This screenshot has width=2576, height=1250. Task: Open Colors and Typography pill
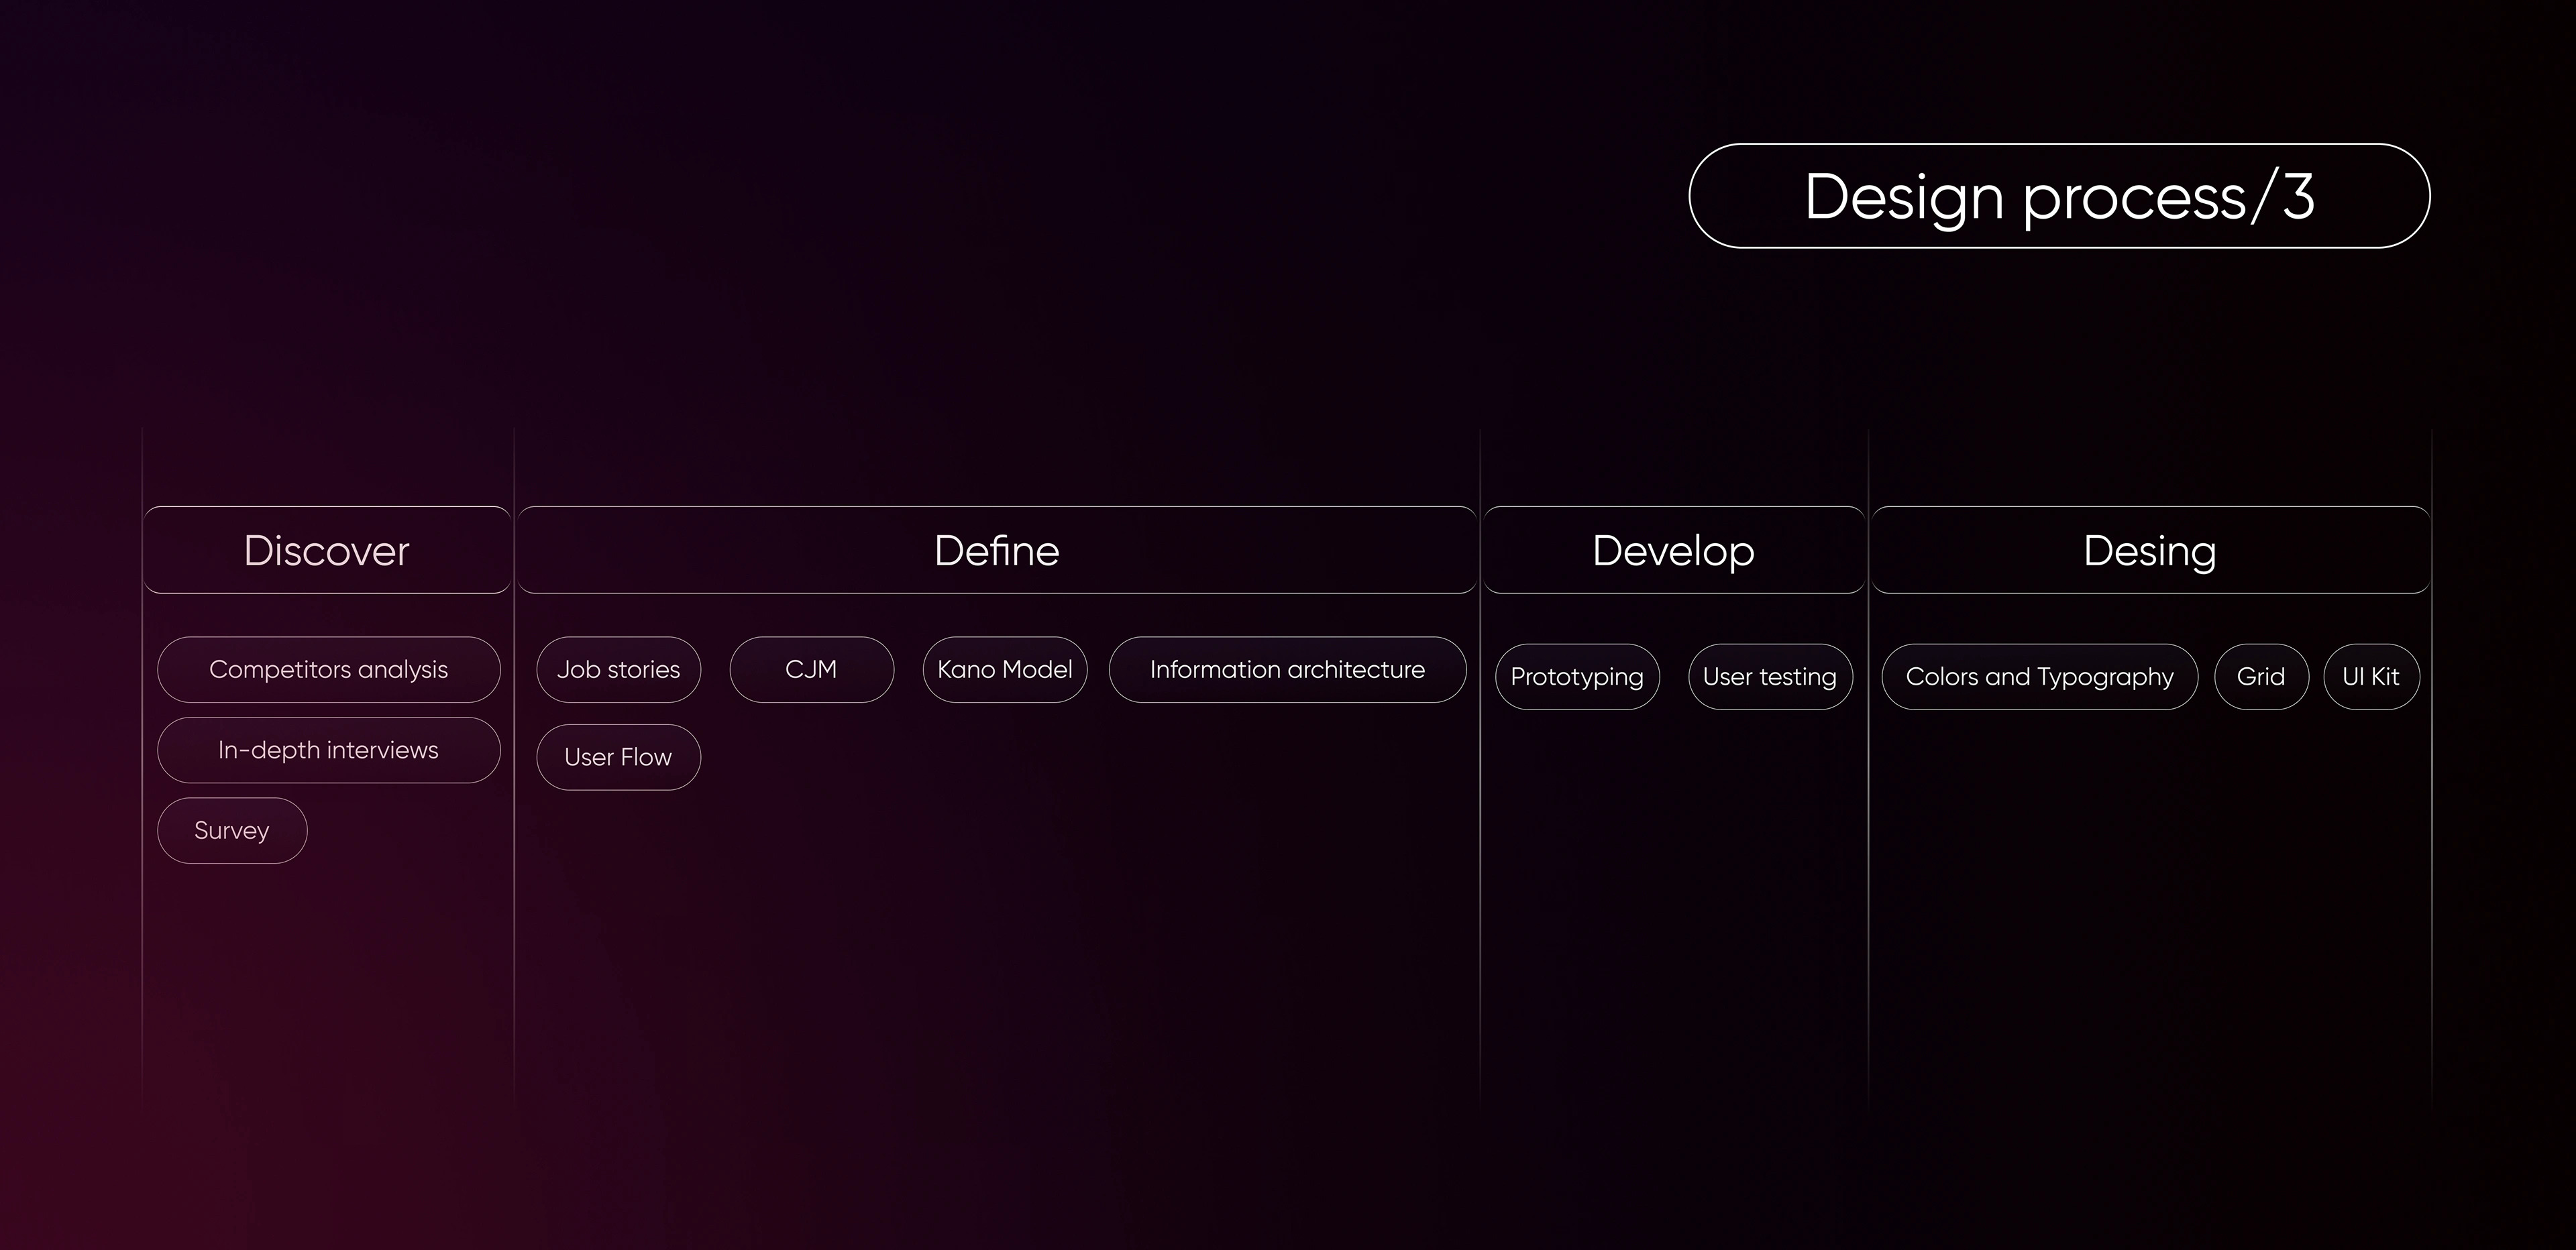(2039, 677)
